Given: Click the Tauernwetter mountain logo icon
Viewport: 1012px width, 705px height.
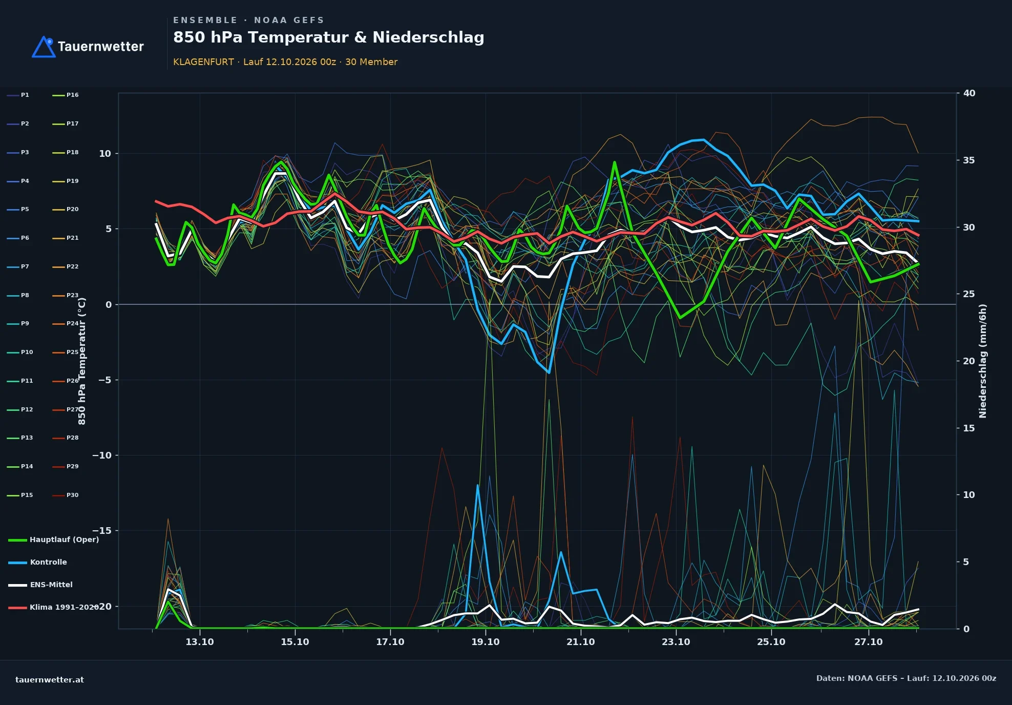Looking at the screenshot, I should pos(44,47).
